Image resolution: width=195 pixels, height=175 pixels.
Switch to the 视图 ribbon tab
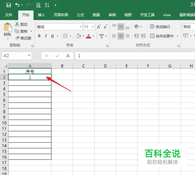pyautogui.click(x=128, y=15)
